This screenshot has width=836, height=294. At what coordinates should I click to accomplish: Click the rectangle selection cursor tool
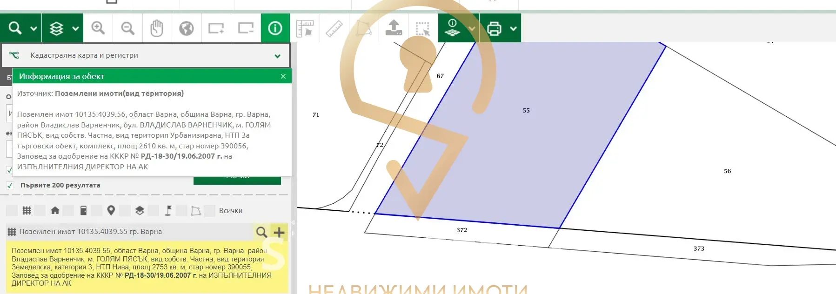(423, 28)
